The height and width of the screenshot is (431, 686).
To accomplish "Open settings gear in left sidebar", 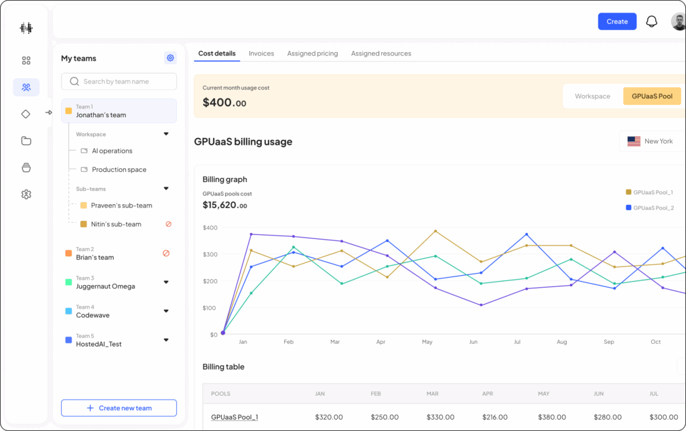I will pyautogui.click(x=26, y=194).
